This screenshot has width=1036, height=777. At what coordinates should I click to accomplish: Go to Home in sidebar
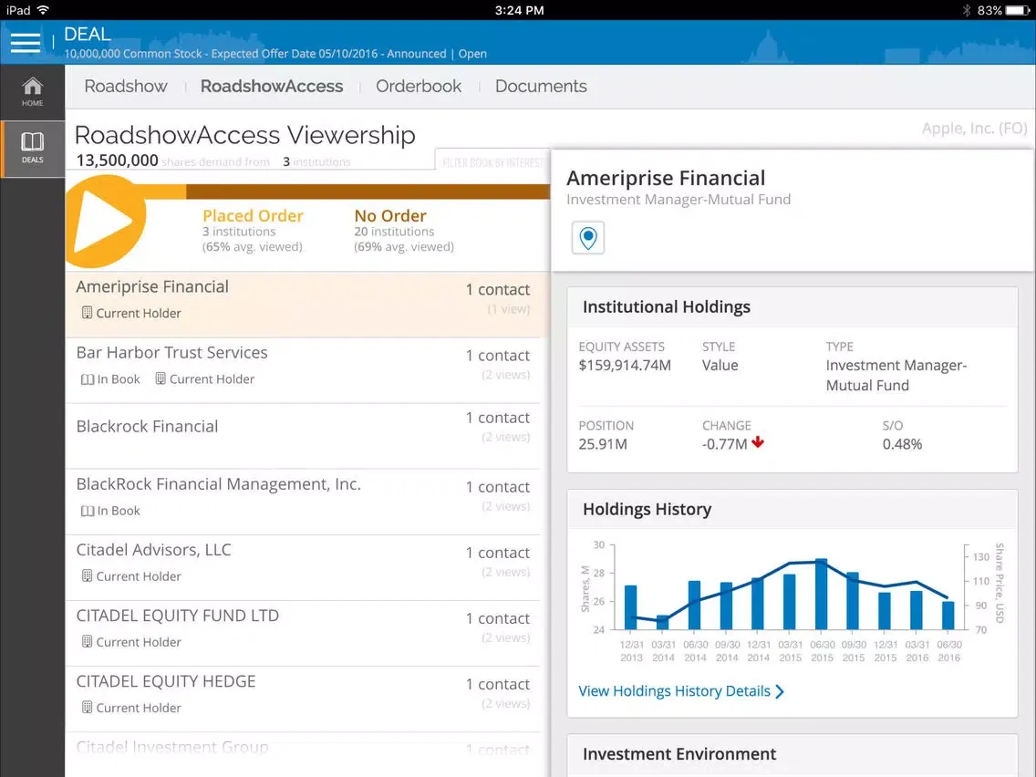point(33,92)
